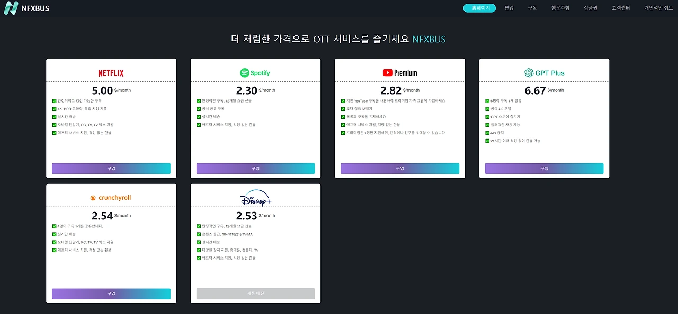The width and height of the screenshot is (678, 314).
Task: Go to the 행운추첨 menu item
Action: click(560, 8)
